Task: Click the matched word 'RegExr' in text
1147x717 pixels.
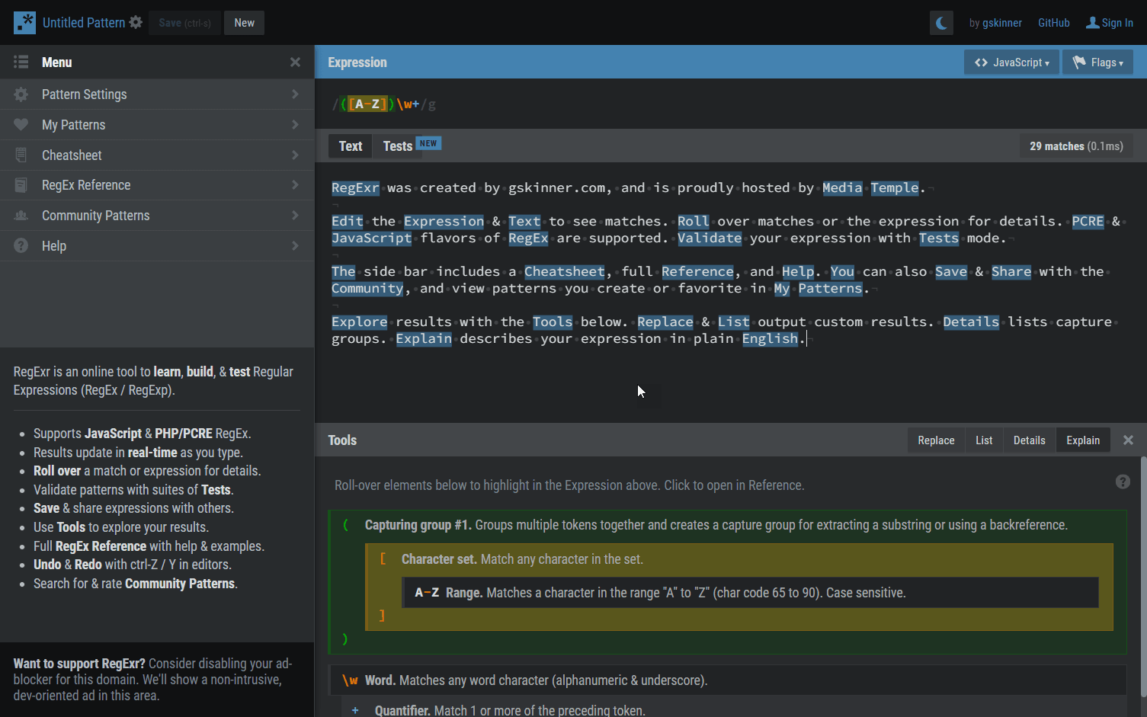Action: pos(355,188)
